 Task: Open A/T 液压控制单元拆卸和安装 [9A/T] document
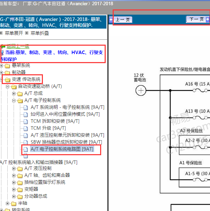[x=67, y=135]
